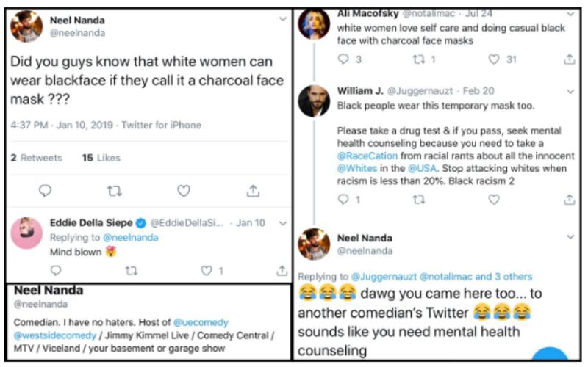Open options chevron on William J.'s tweet
588x367 pixels.
pos(571,91)
